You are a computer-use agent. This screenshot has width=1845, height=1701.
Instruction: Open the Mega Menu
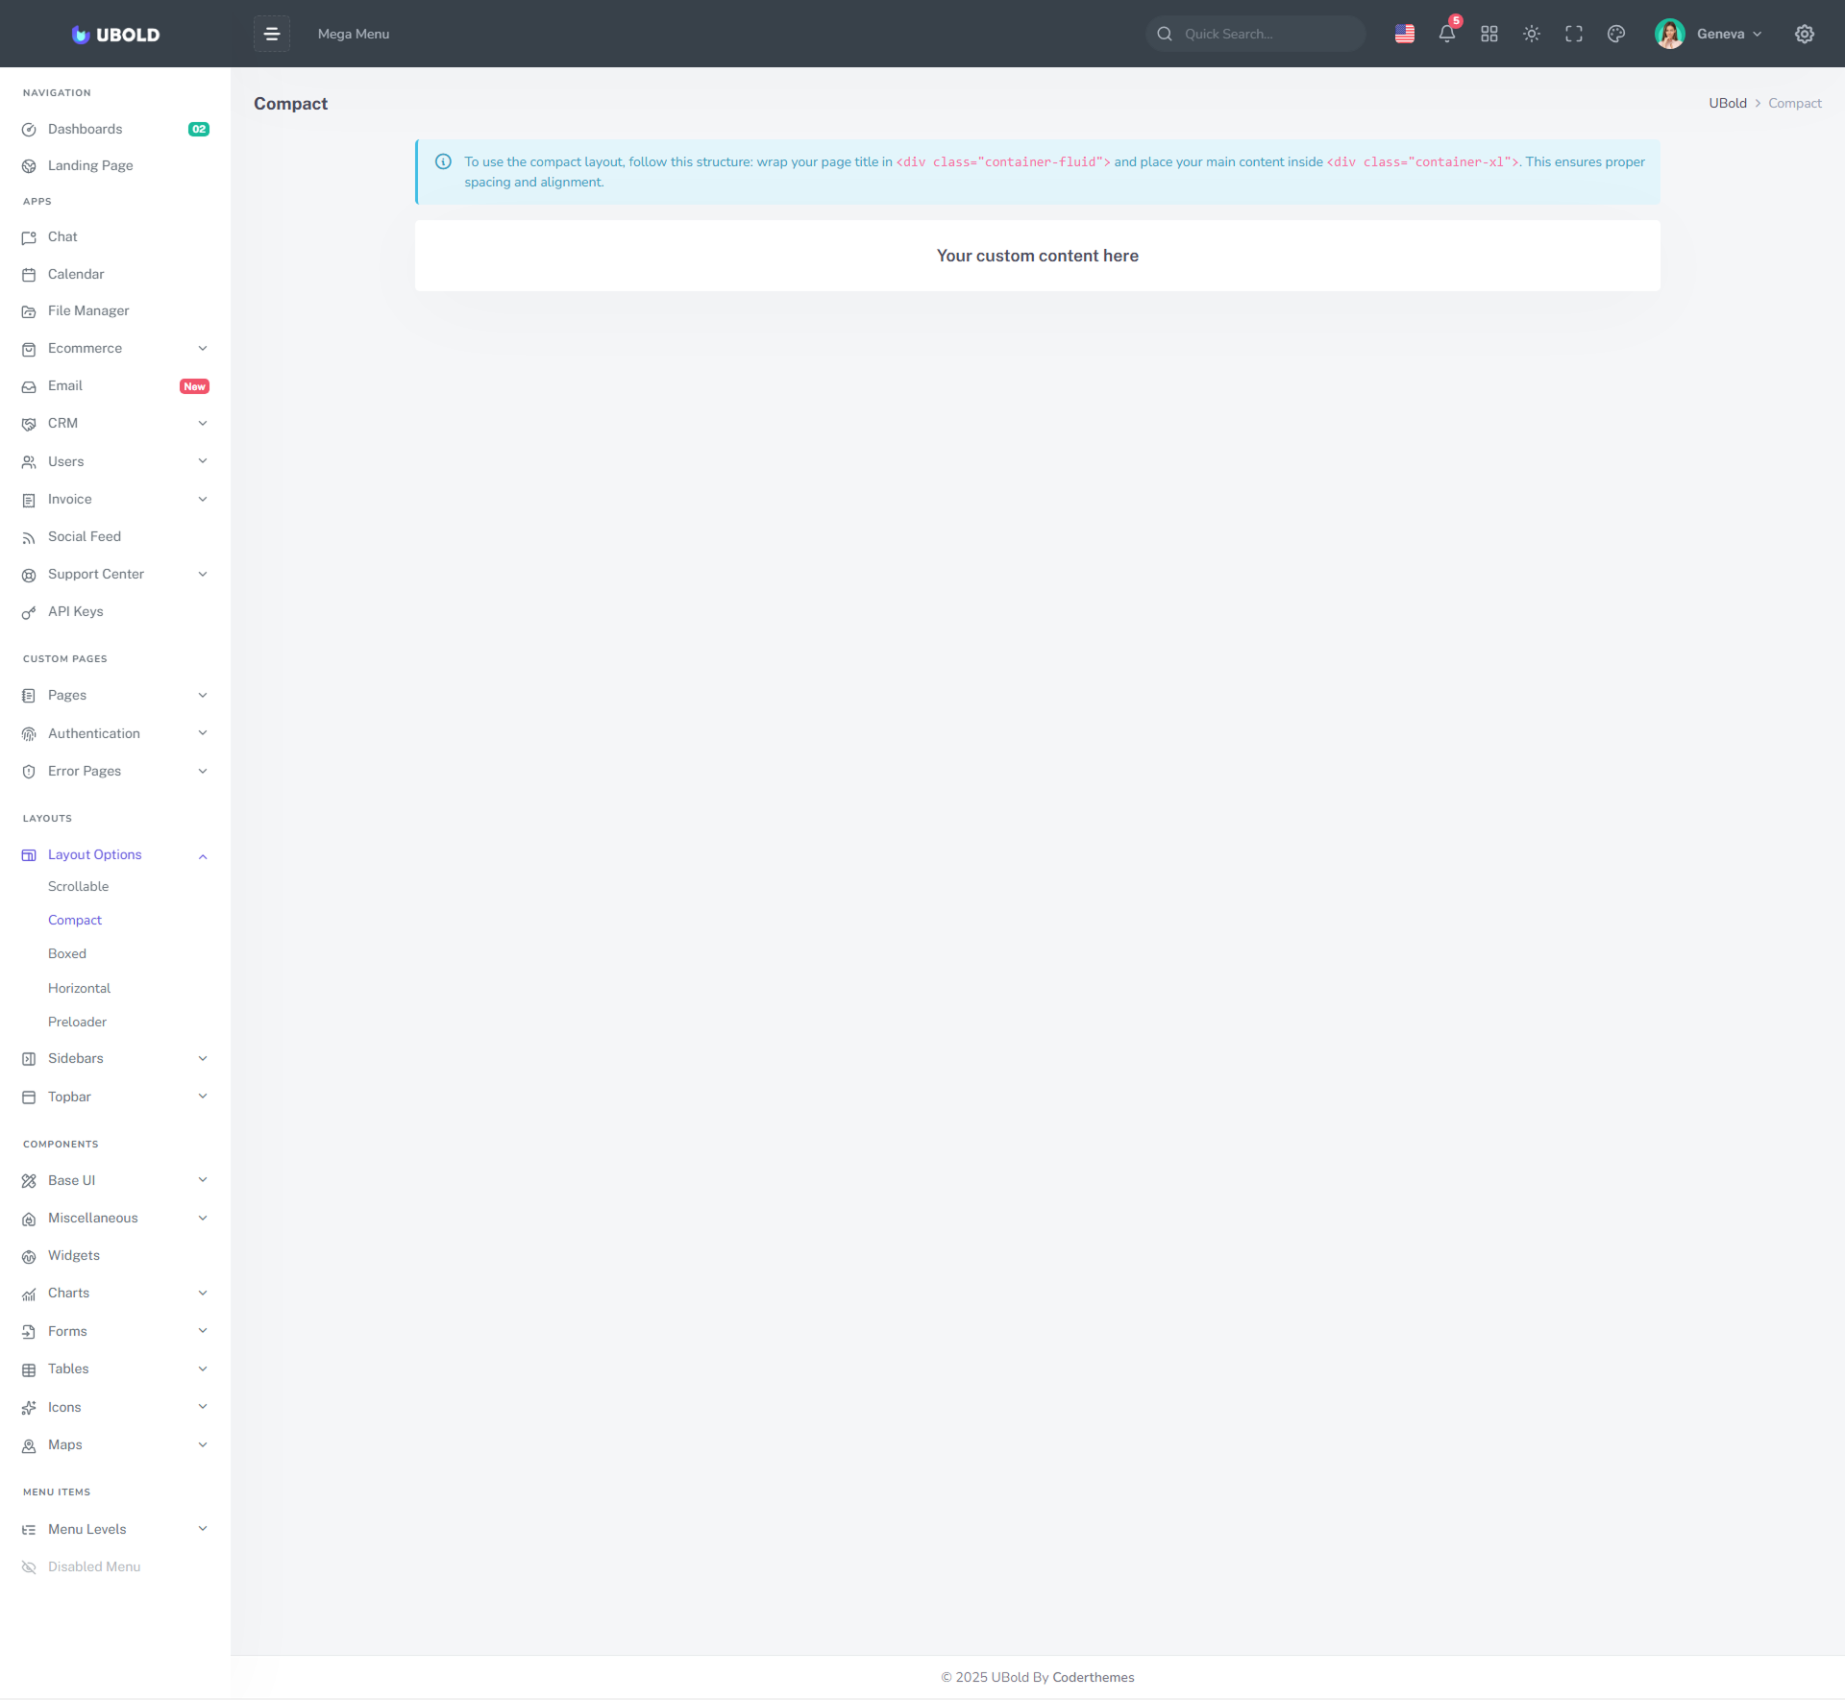pos(354,34)
